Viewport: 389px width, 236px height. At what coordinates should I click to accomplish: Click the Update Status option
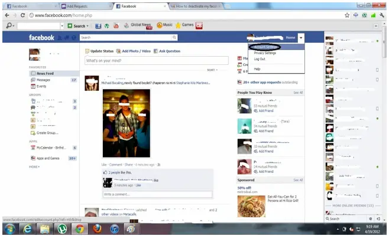(99, 51)
